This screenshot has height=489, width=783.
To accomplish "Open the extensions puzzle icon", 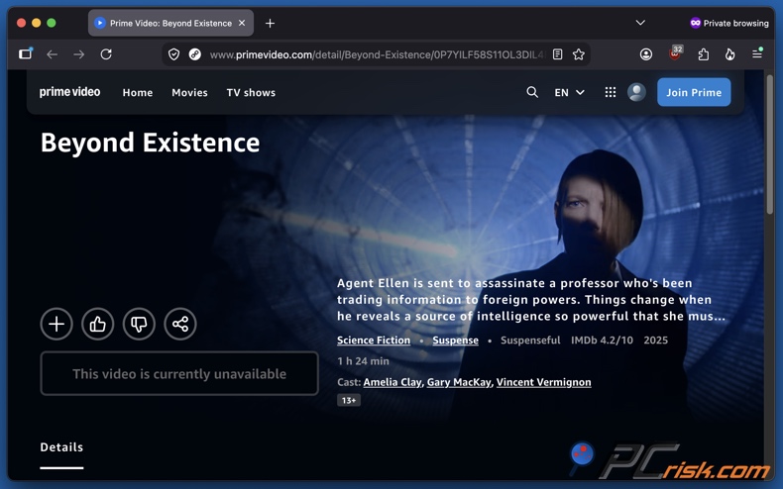I will [x=703, y=53].
